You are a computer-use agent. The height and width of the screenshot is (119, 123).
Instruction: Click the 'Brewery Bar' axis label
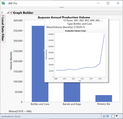click(x=104, y=104)
